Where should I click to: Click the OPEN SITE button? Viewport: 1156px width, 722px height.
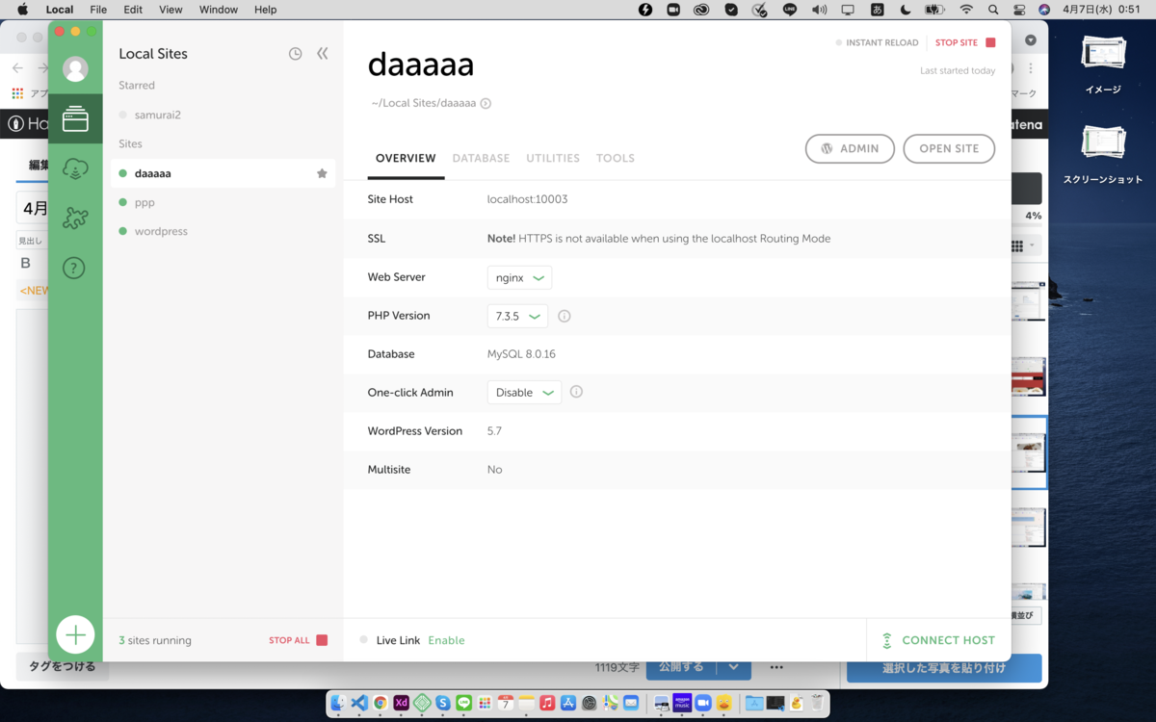pyautogui.click(x=949, y=148)
